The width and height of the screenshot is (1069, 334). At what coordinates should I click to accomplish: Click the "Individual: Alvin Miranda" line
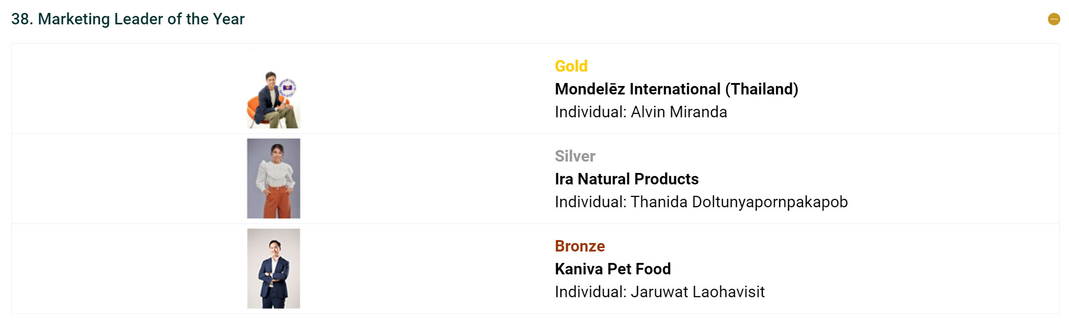point(640,112)
